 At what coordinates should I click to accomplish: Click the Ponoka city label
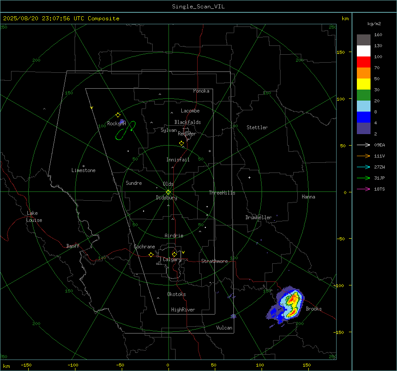click(x=201, y=91)
